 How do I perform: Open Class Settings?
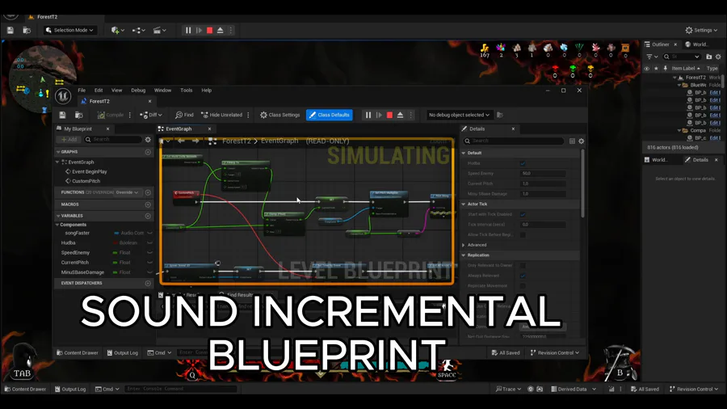point(280,115)
